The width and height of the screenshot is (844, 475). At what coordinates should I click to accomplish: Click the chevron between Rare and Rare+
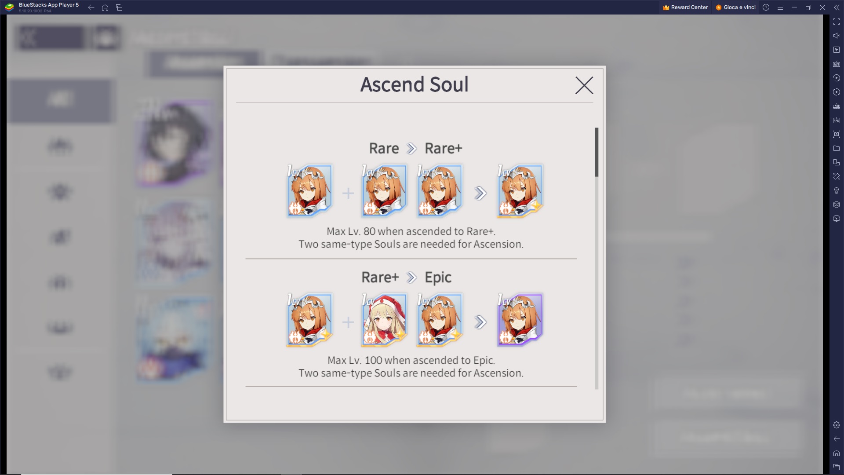point(411,149)
